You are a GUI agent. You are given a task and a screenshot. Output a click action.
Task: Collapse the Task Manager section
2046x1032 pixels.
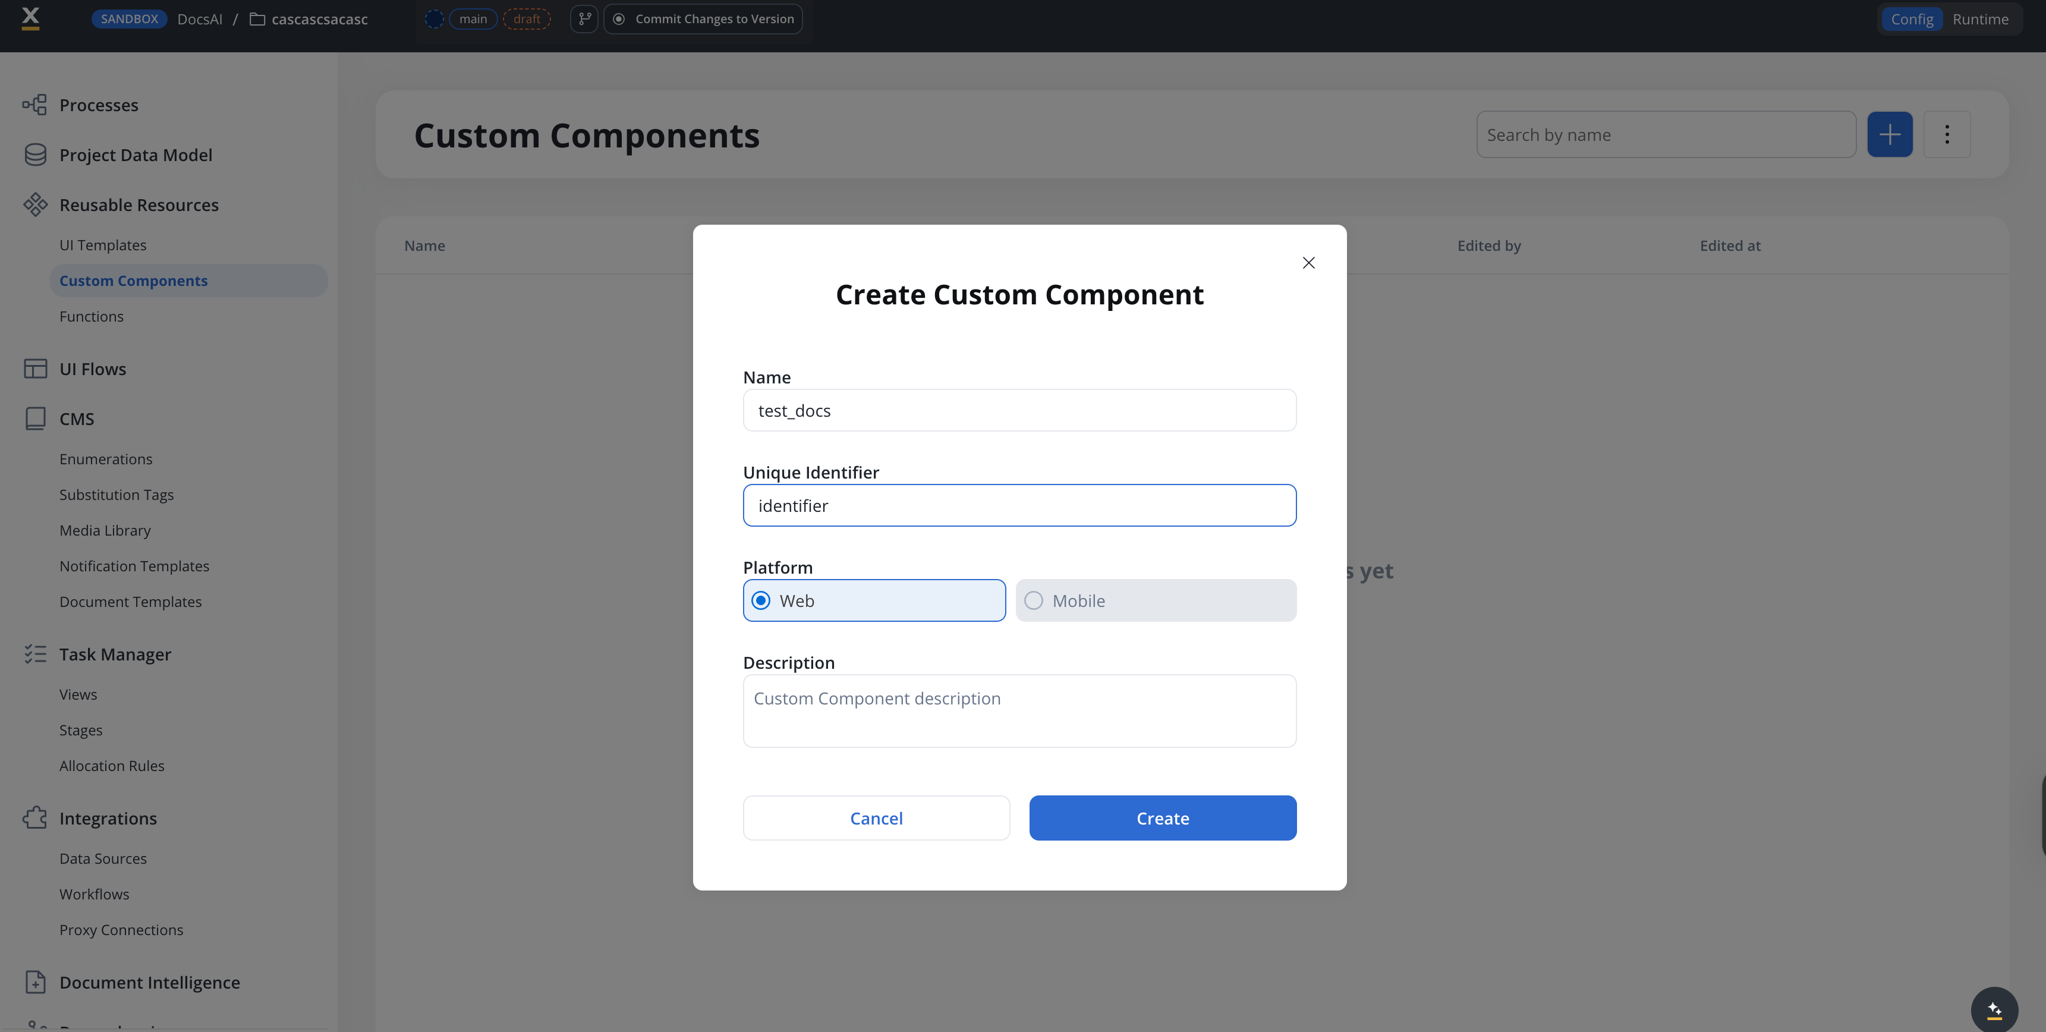pos(115,654)
